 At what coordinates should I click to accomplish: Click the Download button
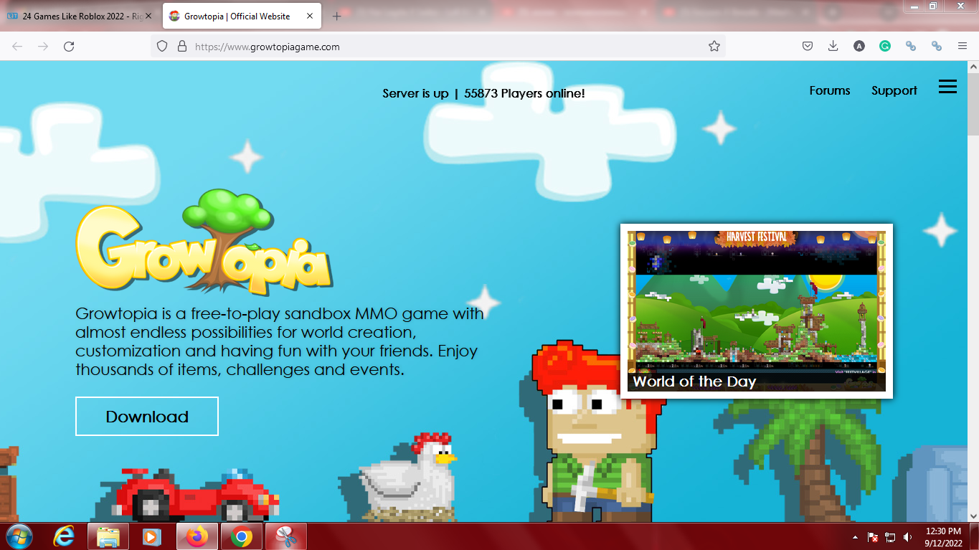[147, 416]
